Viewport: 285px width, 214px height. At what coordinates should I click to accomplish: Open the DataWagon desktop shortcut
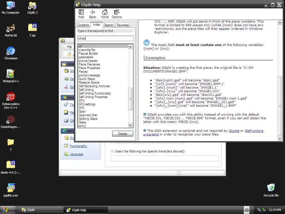[11, 122]
